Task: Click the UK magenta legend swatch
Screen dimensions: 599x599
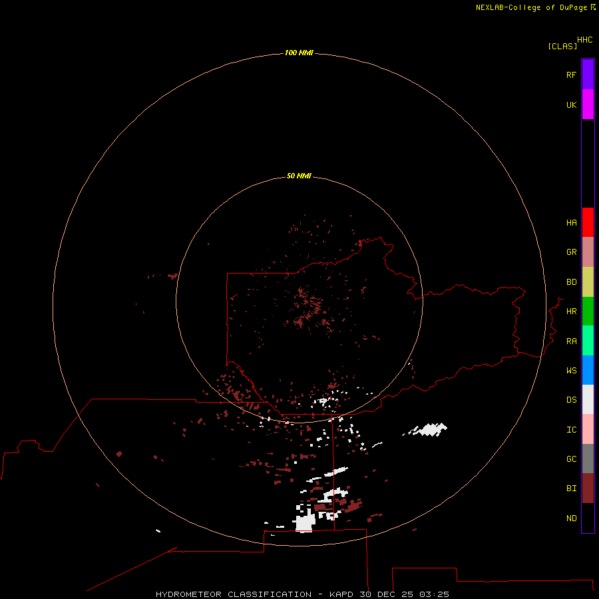Action: [588, 104]
